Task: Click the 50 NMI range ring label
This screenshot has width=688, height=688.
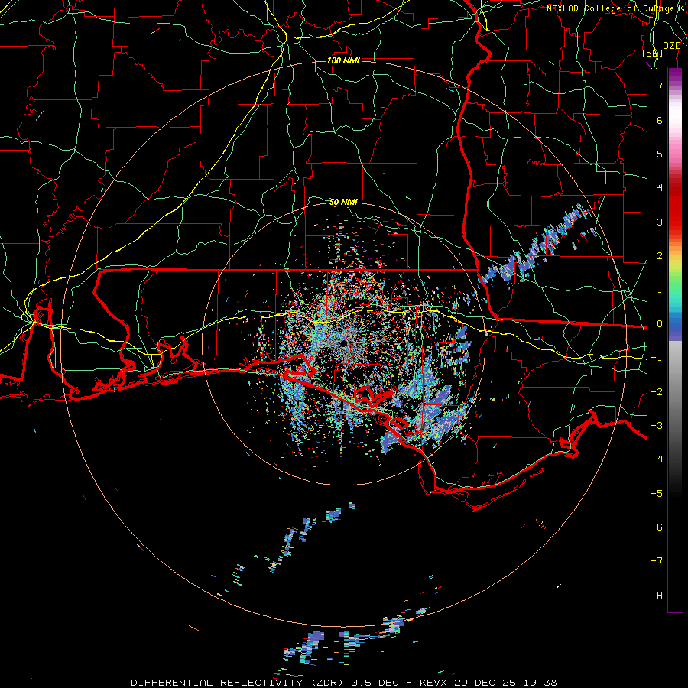Action: pos(343,202)
